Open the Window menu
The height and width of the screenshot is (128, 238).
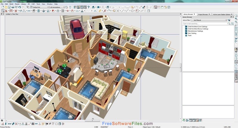click(x=50, y=4)
